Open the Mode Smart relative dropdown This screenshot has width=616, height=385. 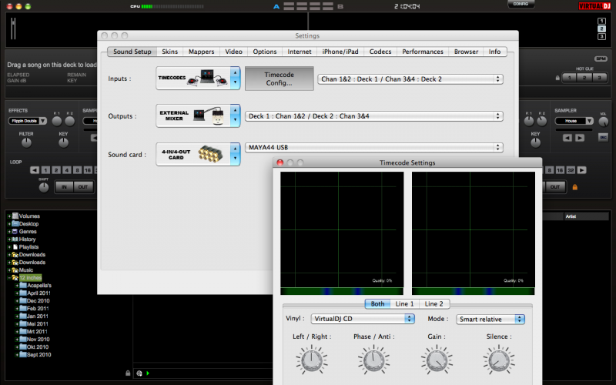tap(490, 319)
